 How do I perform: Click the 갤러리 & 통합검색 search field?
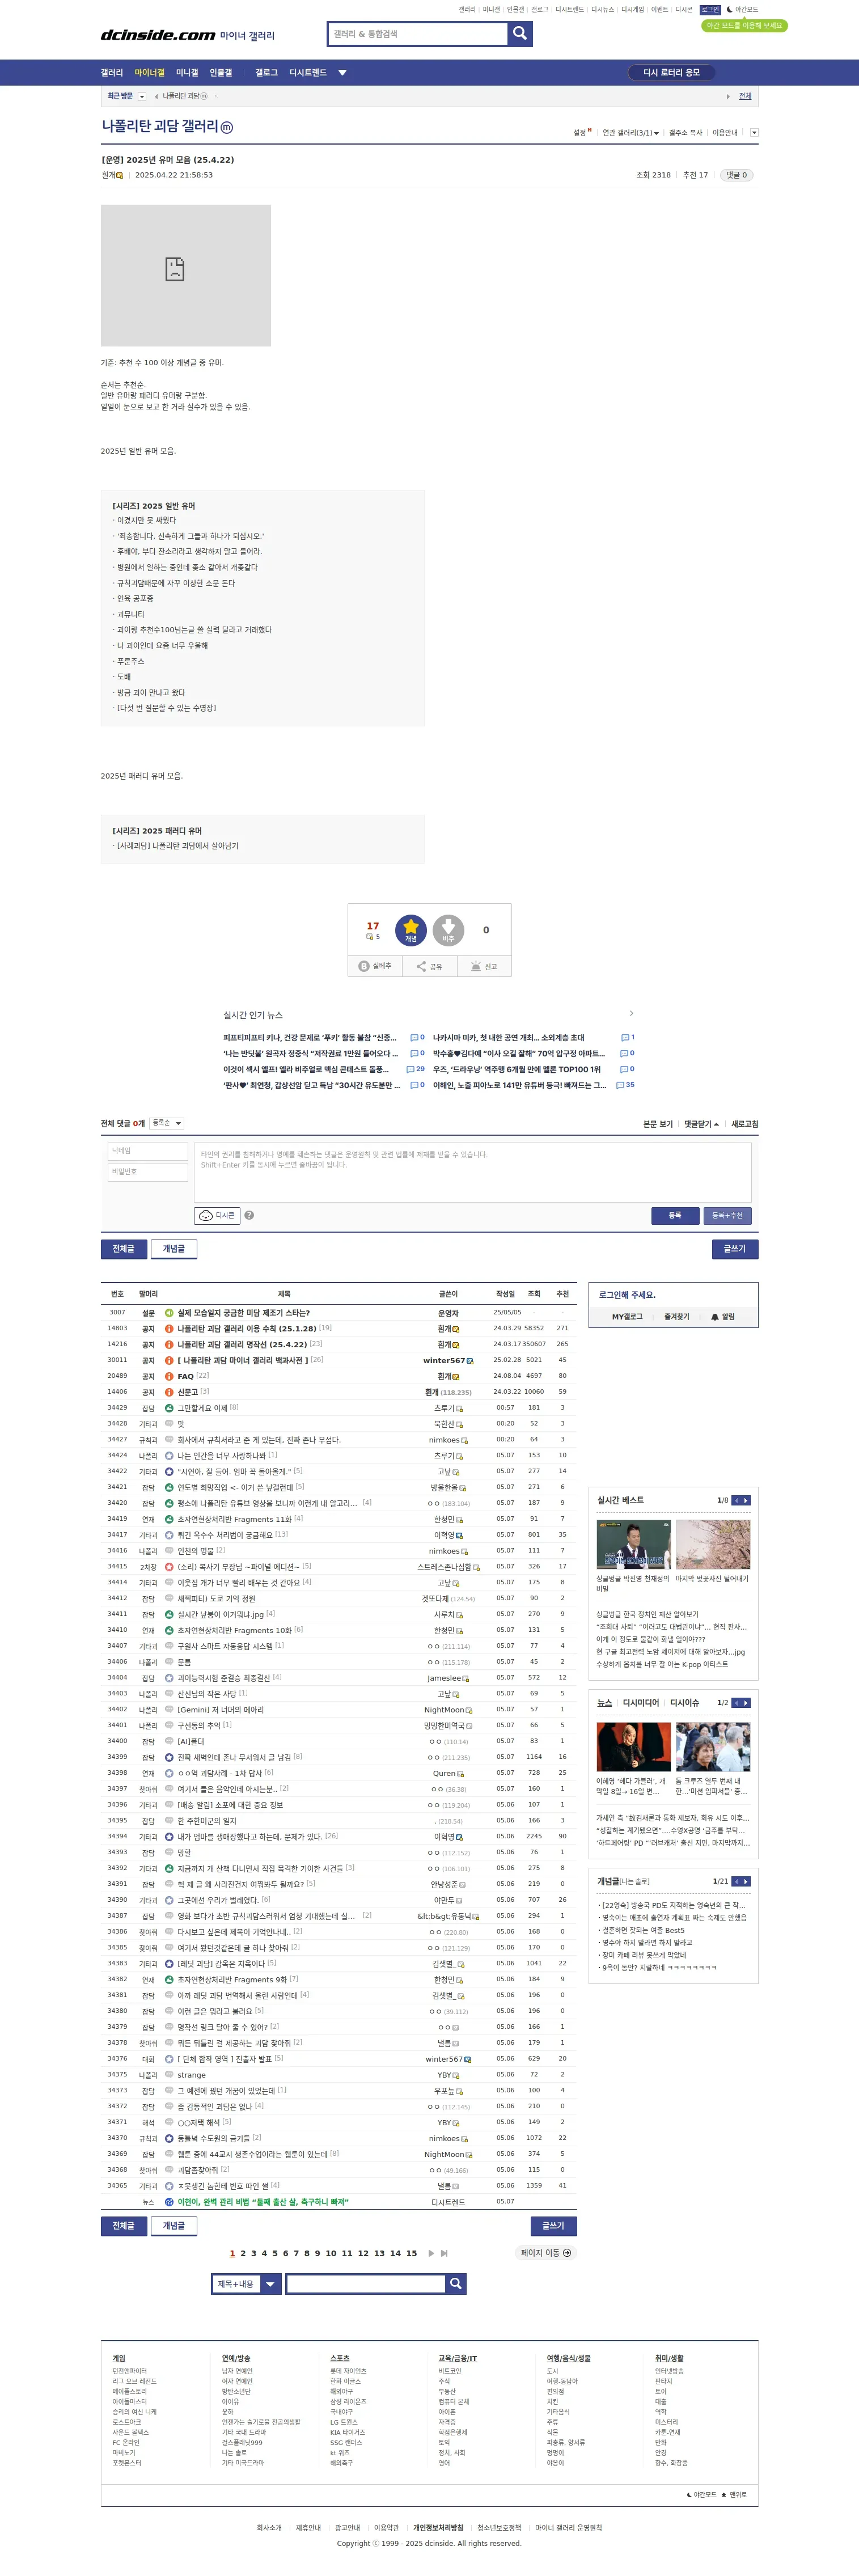(417, 34)
